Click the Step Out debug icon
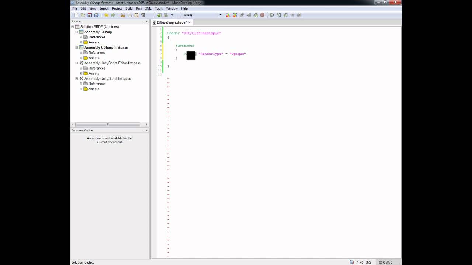 point(285,15)
